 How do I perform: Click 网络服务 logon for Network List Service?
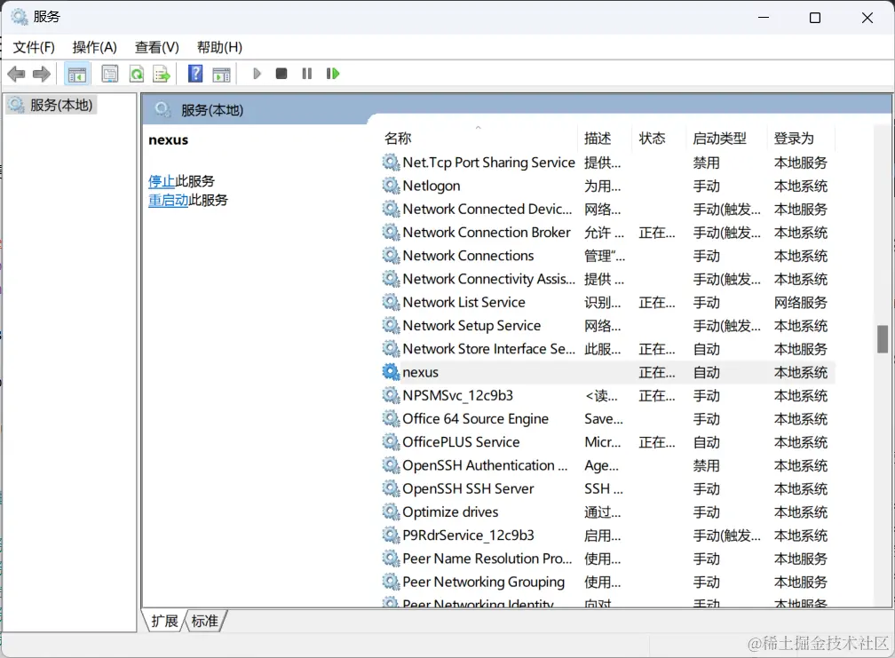click(800, 303)
